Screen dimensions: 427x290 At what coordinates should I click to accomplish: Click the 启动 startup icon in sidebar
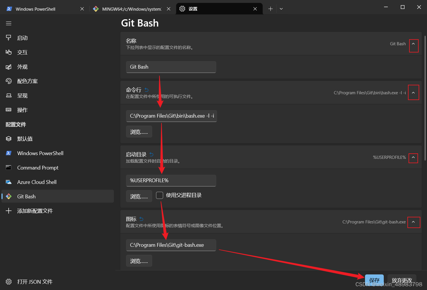click(9, 38)
